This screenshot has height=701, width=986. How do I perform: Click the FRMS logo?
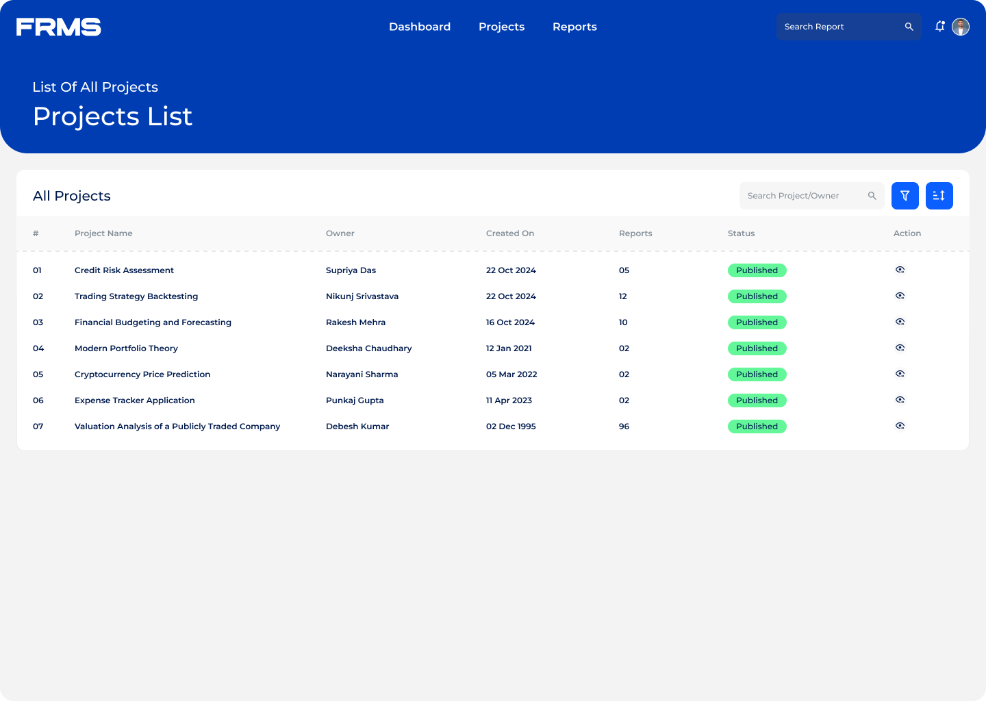pos(59,27)
